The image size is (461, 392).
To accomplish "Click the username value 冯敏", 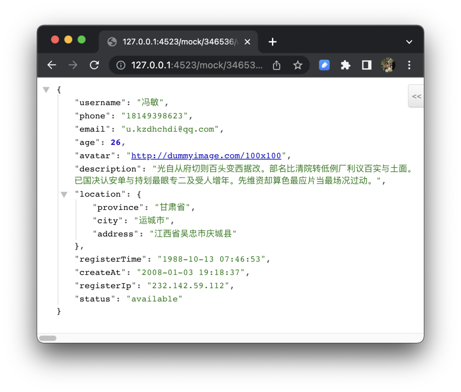I will 150,102.
